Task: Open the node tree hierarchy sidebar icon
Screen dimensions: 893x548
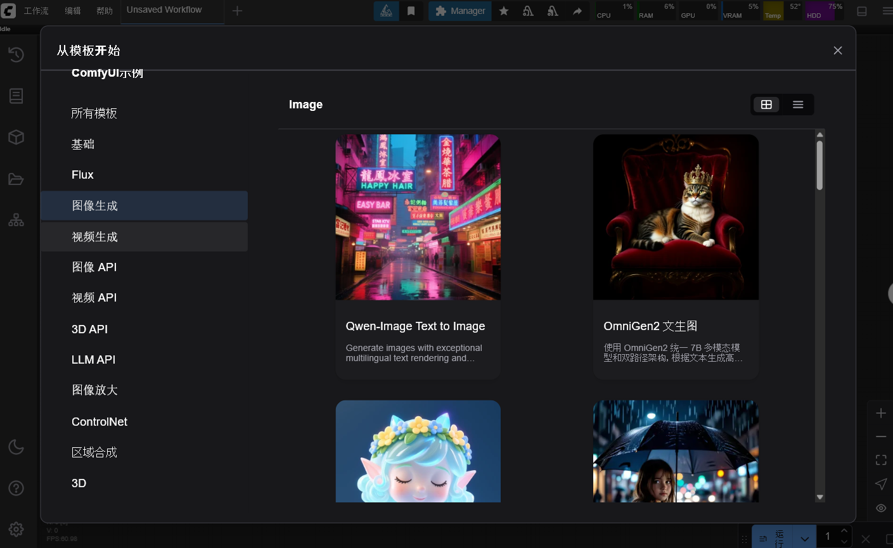Action: point(16,220)
